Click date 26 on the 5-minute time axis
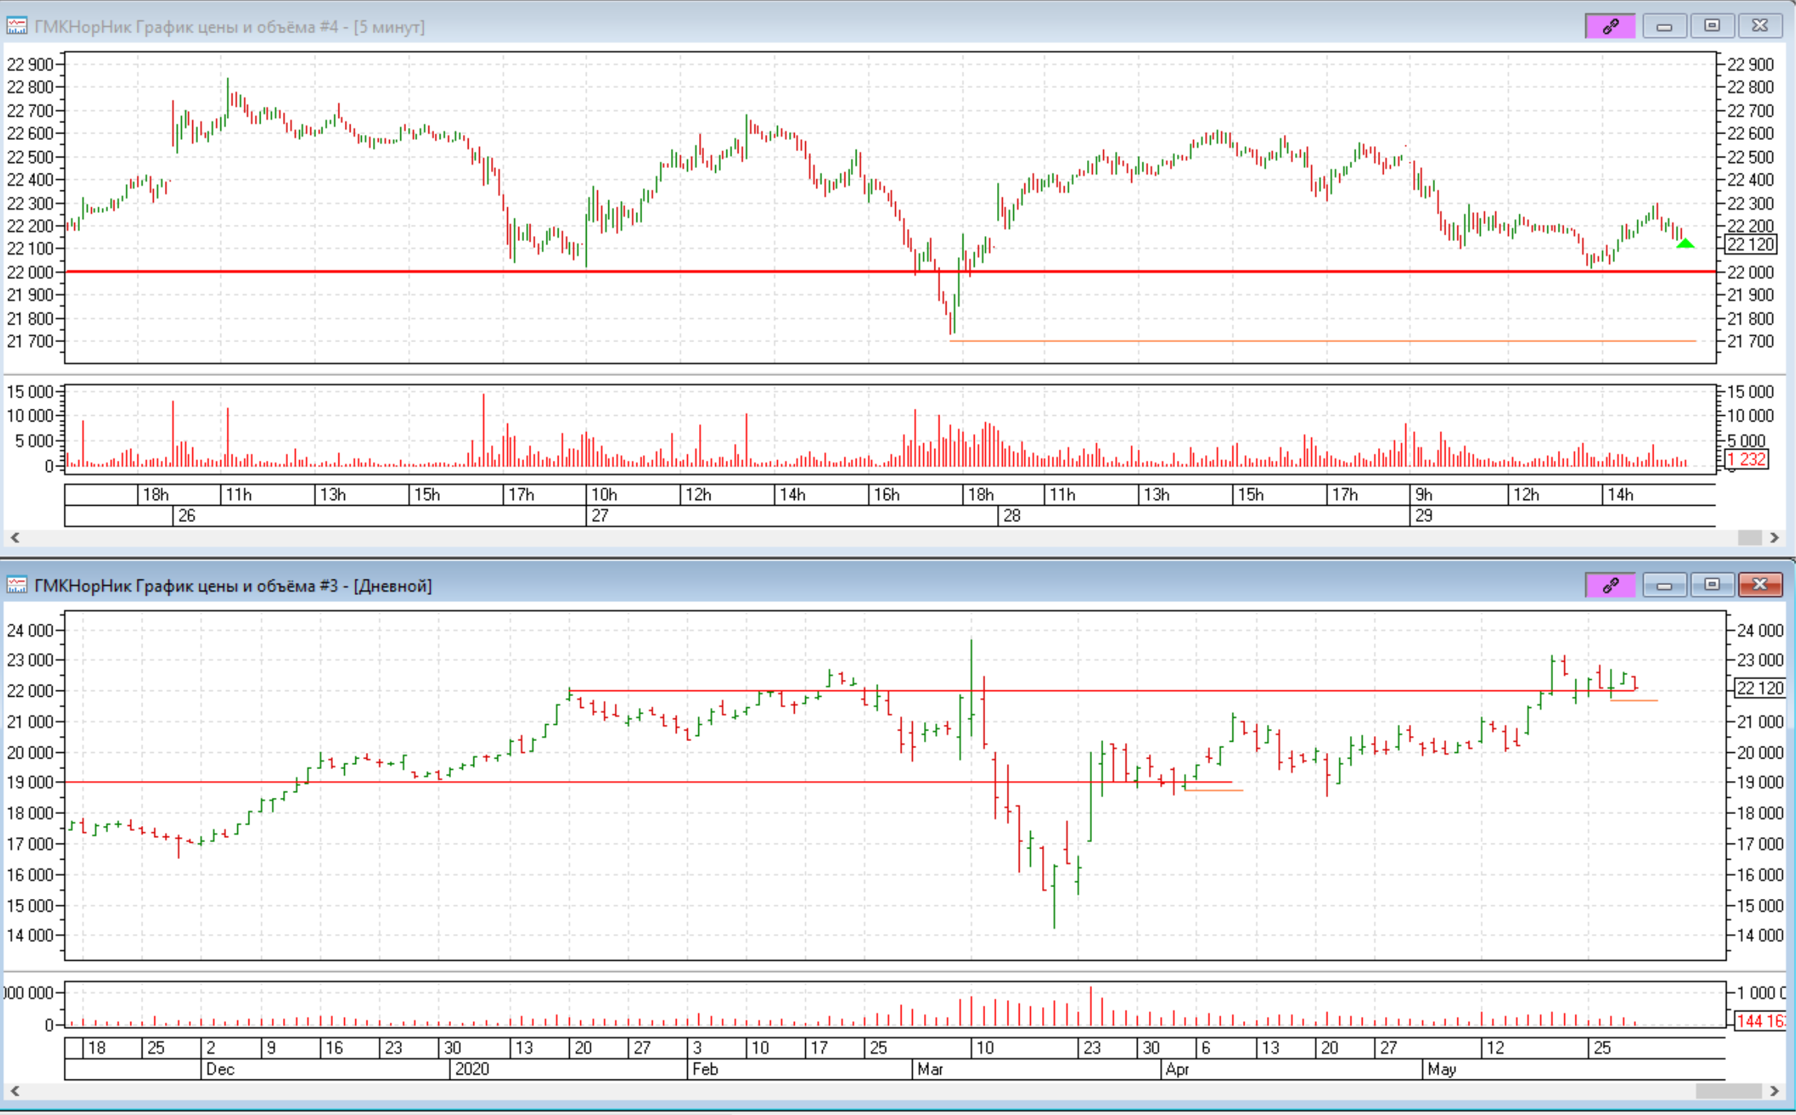The image size is (1796, 1115). [x=187, y=516]
